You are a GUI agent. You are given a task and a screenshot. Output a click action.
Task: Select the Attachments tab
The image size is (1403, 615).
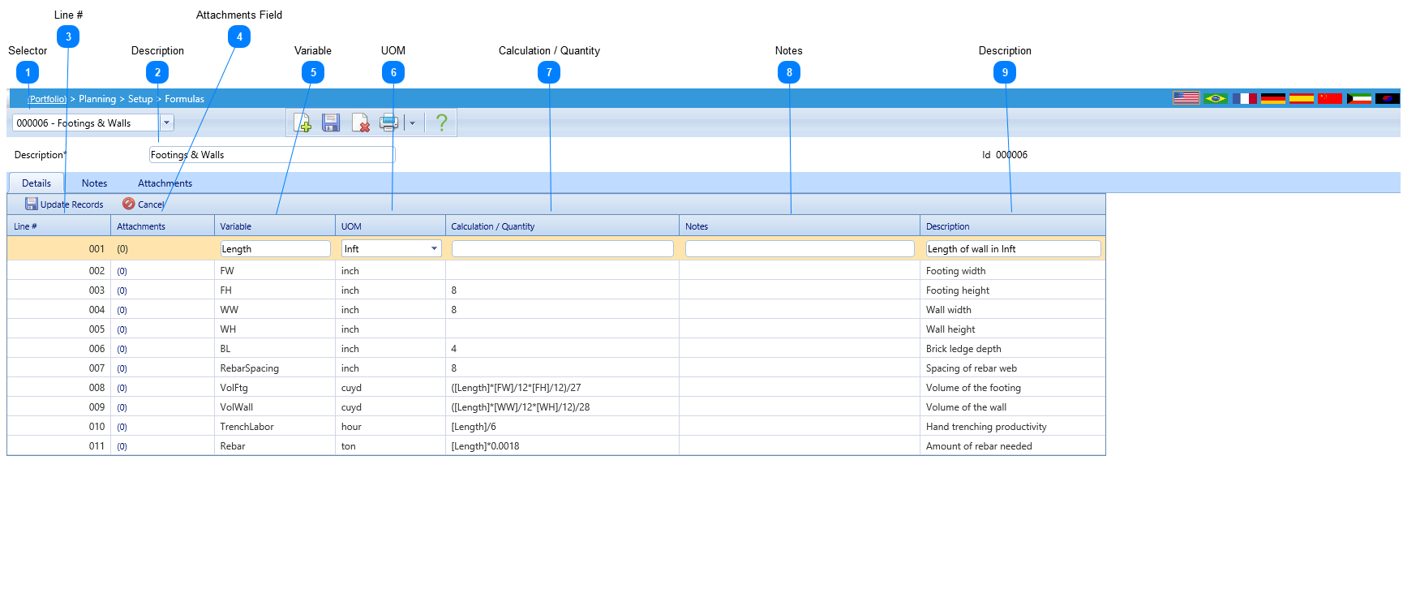tap(165, 183)
